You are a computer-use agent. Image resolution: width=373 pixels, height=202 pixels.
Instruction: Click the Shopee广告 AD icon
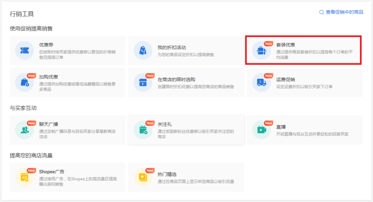[25, 177]
